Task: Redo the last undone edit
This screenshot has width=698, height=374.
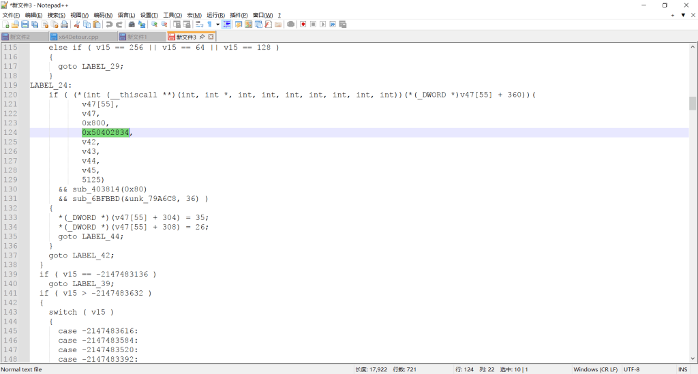Action: pyautogui.click(x=119, y=25)
